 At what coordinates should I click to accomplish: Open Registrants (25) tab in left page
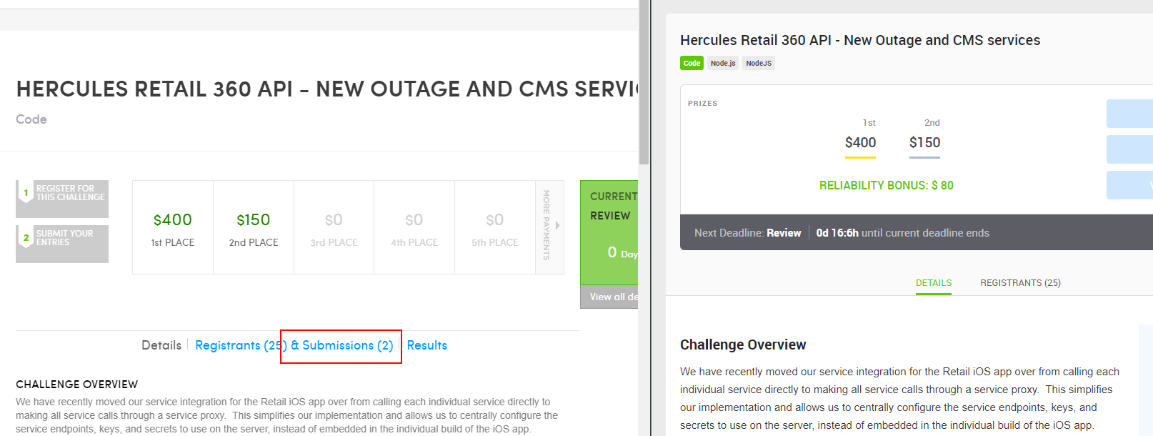(x=241, y=345)
